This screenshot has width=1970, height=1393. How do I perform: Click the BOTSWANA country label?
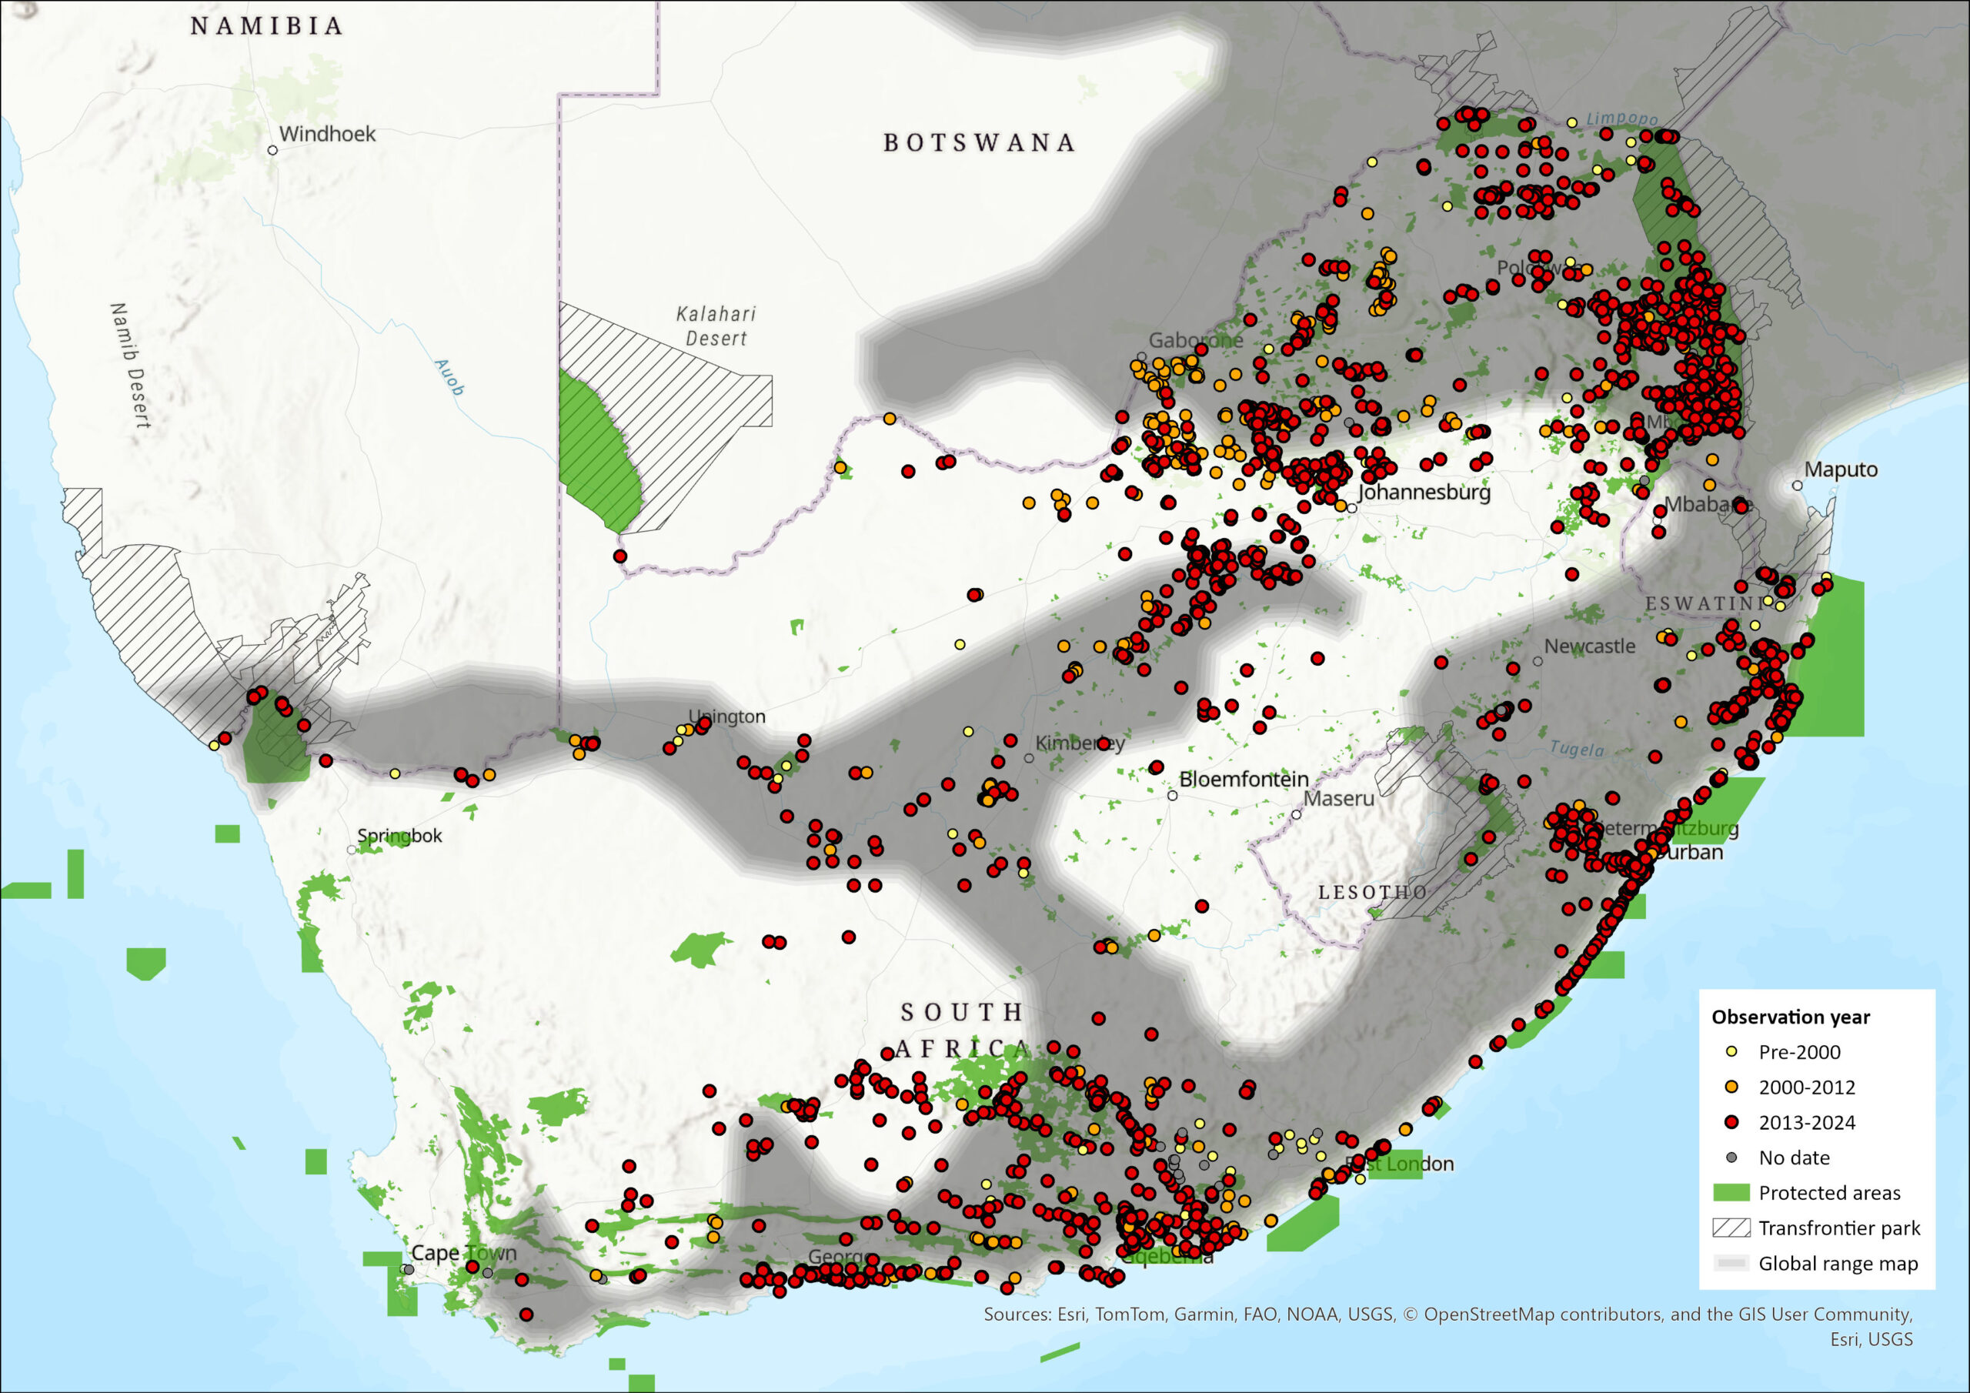[x=979, y=142]
